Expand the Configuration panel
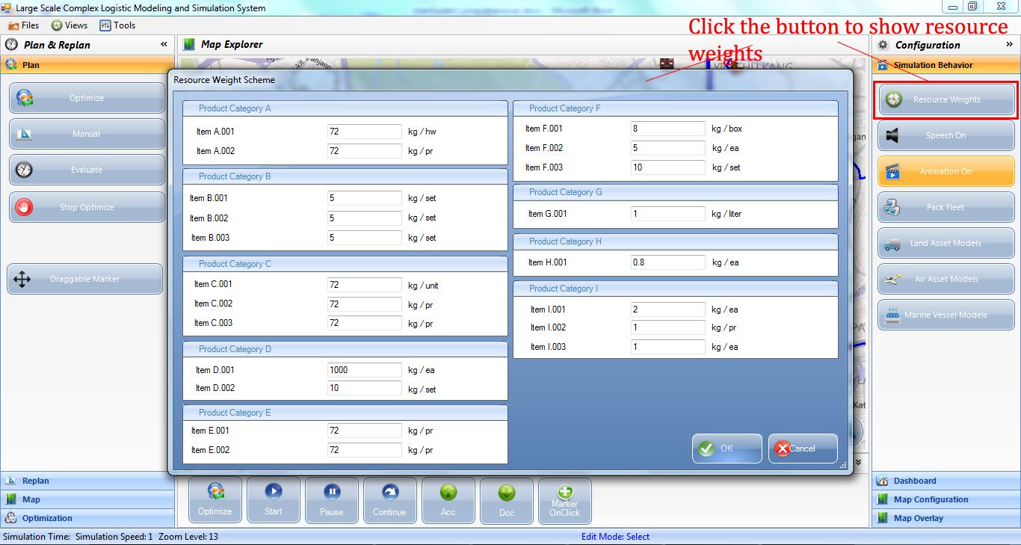The height and width of the screenshot is (545, 1021). pyautogui.click(x=1011, y=44)
